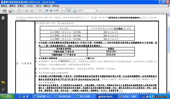
Task: Click the grayed comment bubbles icon
Action: pyautogui.click(x=19, y=11)
